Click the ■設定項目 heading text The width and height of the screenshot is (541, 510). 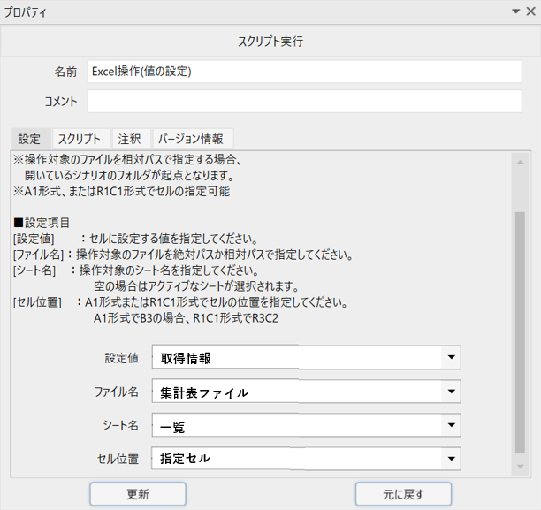click(42, 223)
